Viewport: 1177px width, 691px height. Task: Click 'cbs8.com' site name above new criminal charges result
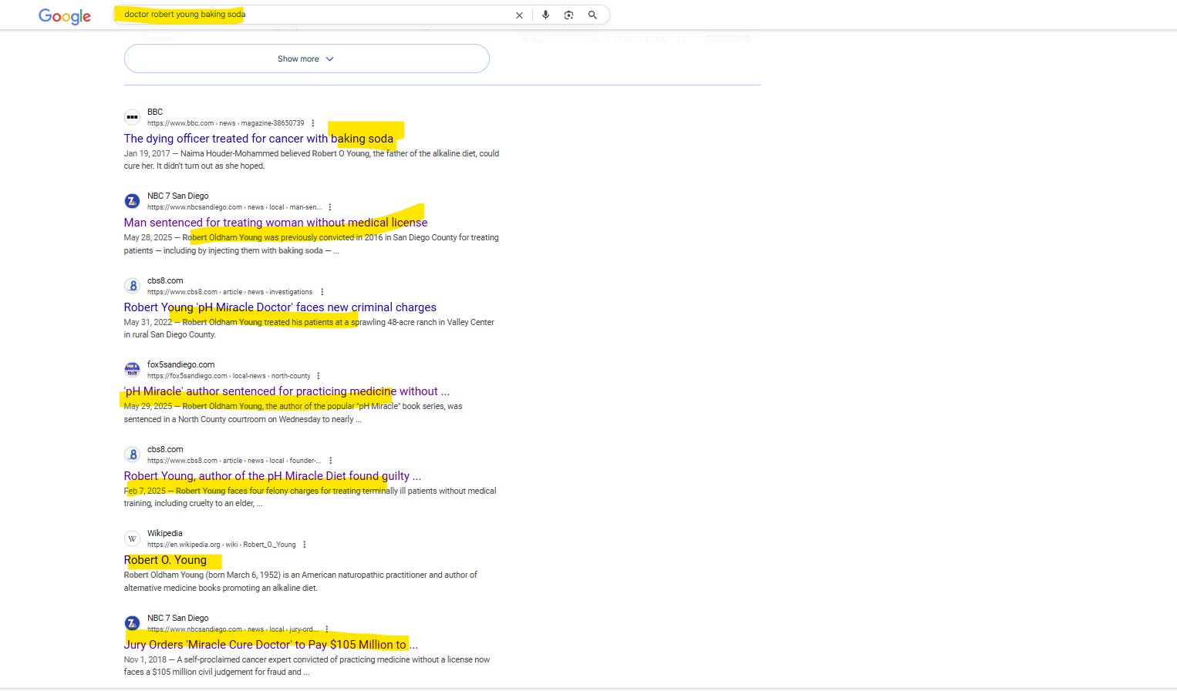pyautogui.click(x=165, y=280)
